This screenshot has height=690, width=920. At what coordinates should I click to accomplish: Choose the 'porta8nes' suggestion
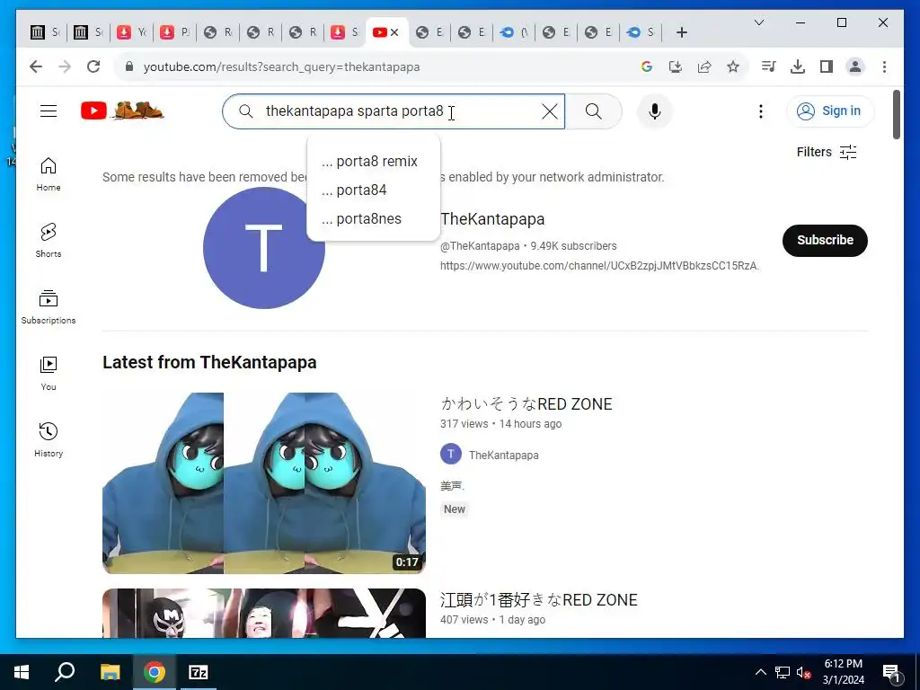[373, 219]
